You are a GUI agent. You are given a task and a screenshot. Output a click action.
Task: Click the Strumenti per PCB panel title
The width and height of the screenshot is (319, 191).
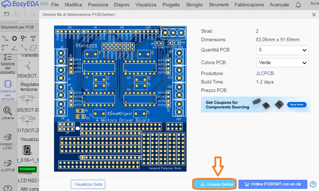pyautogui.click(x=17, y=27)
